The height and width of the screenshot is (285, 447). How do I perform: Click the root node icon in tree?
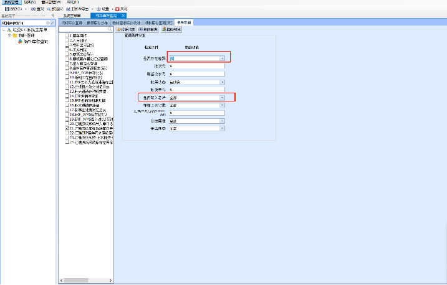[9, 30]
